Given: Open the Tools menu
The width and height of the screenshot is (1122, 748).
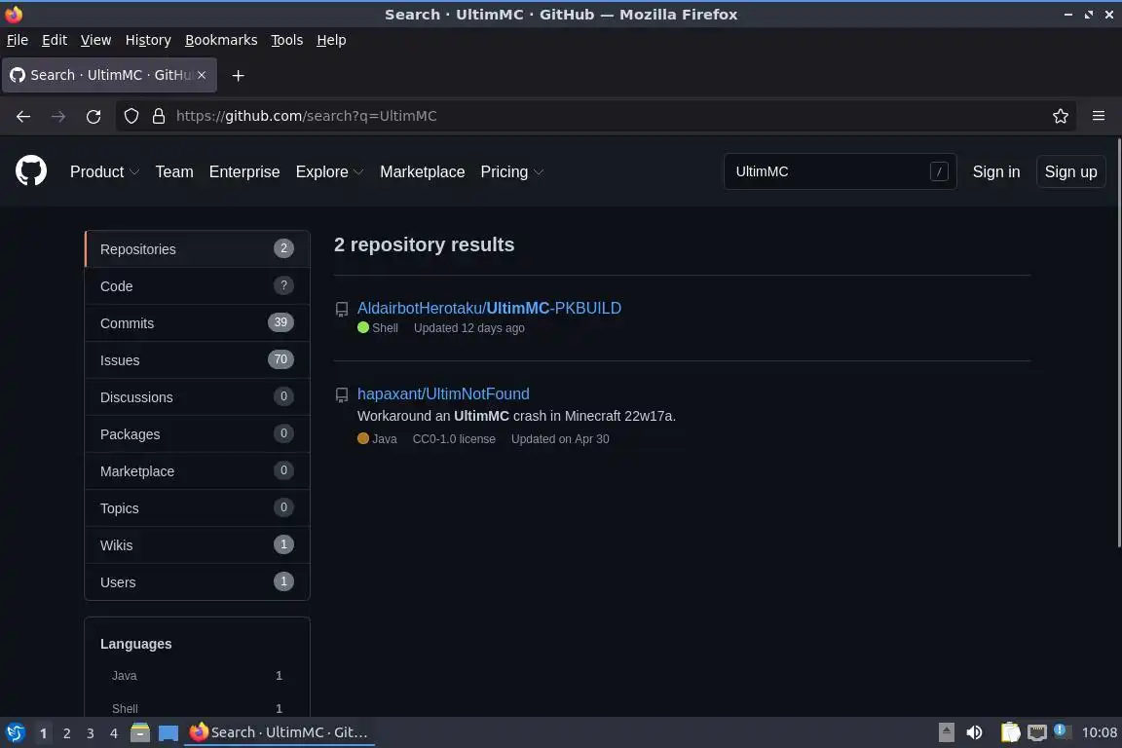Looking at the screenshot, I should [287, 40].
